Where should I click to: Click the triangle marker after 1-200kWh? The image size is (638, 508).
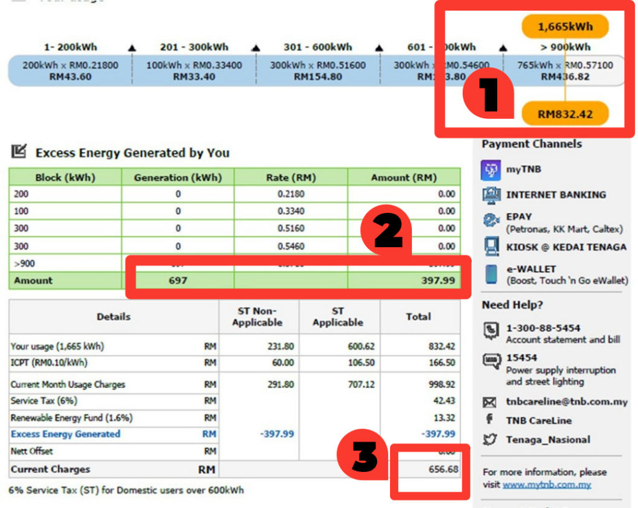coord(132,49)
